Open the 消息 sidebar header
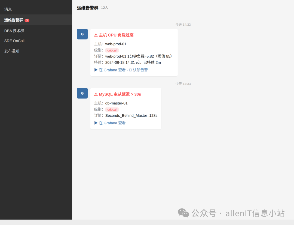Image resolution: width=294 pixels, height=225 pixels. point(8,9)
